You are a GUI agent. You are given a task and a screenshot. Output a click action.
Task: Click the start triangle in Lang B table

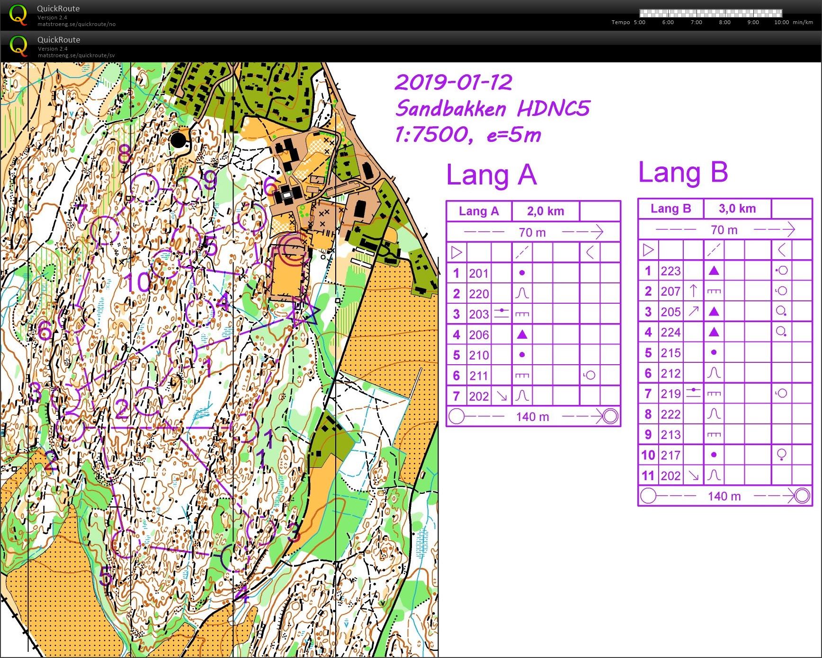[648, 250]
